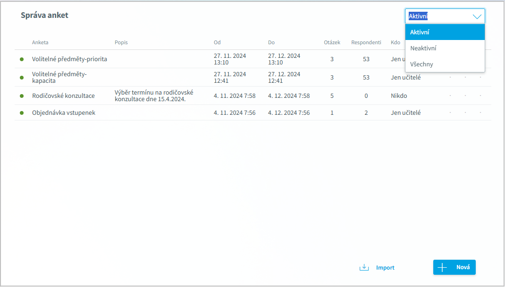Choose Všechny in the dropdown list
This screenshot has height=287, width=505.
click(x=445, y=64)
